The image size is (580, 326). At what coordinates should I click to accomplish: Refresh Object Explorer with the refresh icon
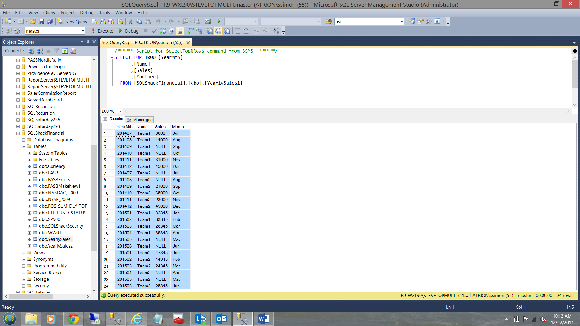65,51
